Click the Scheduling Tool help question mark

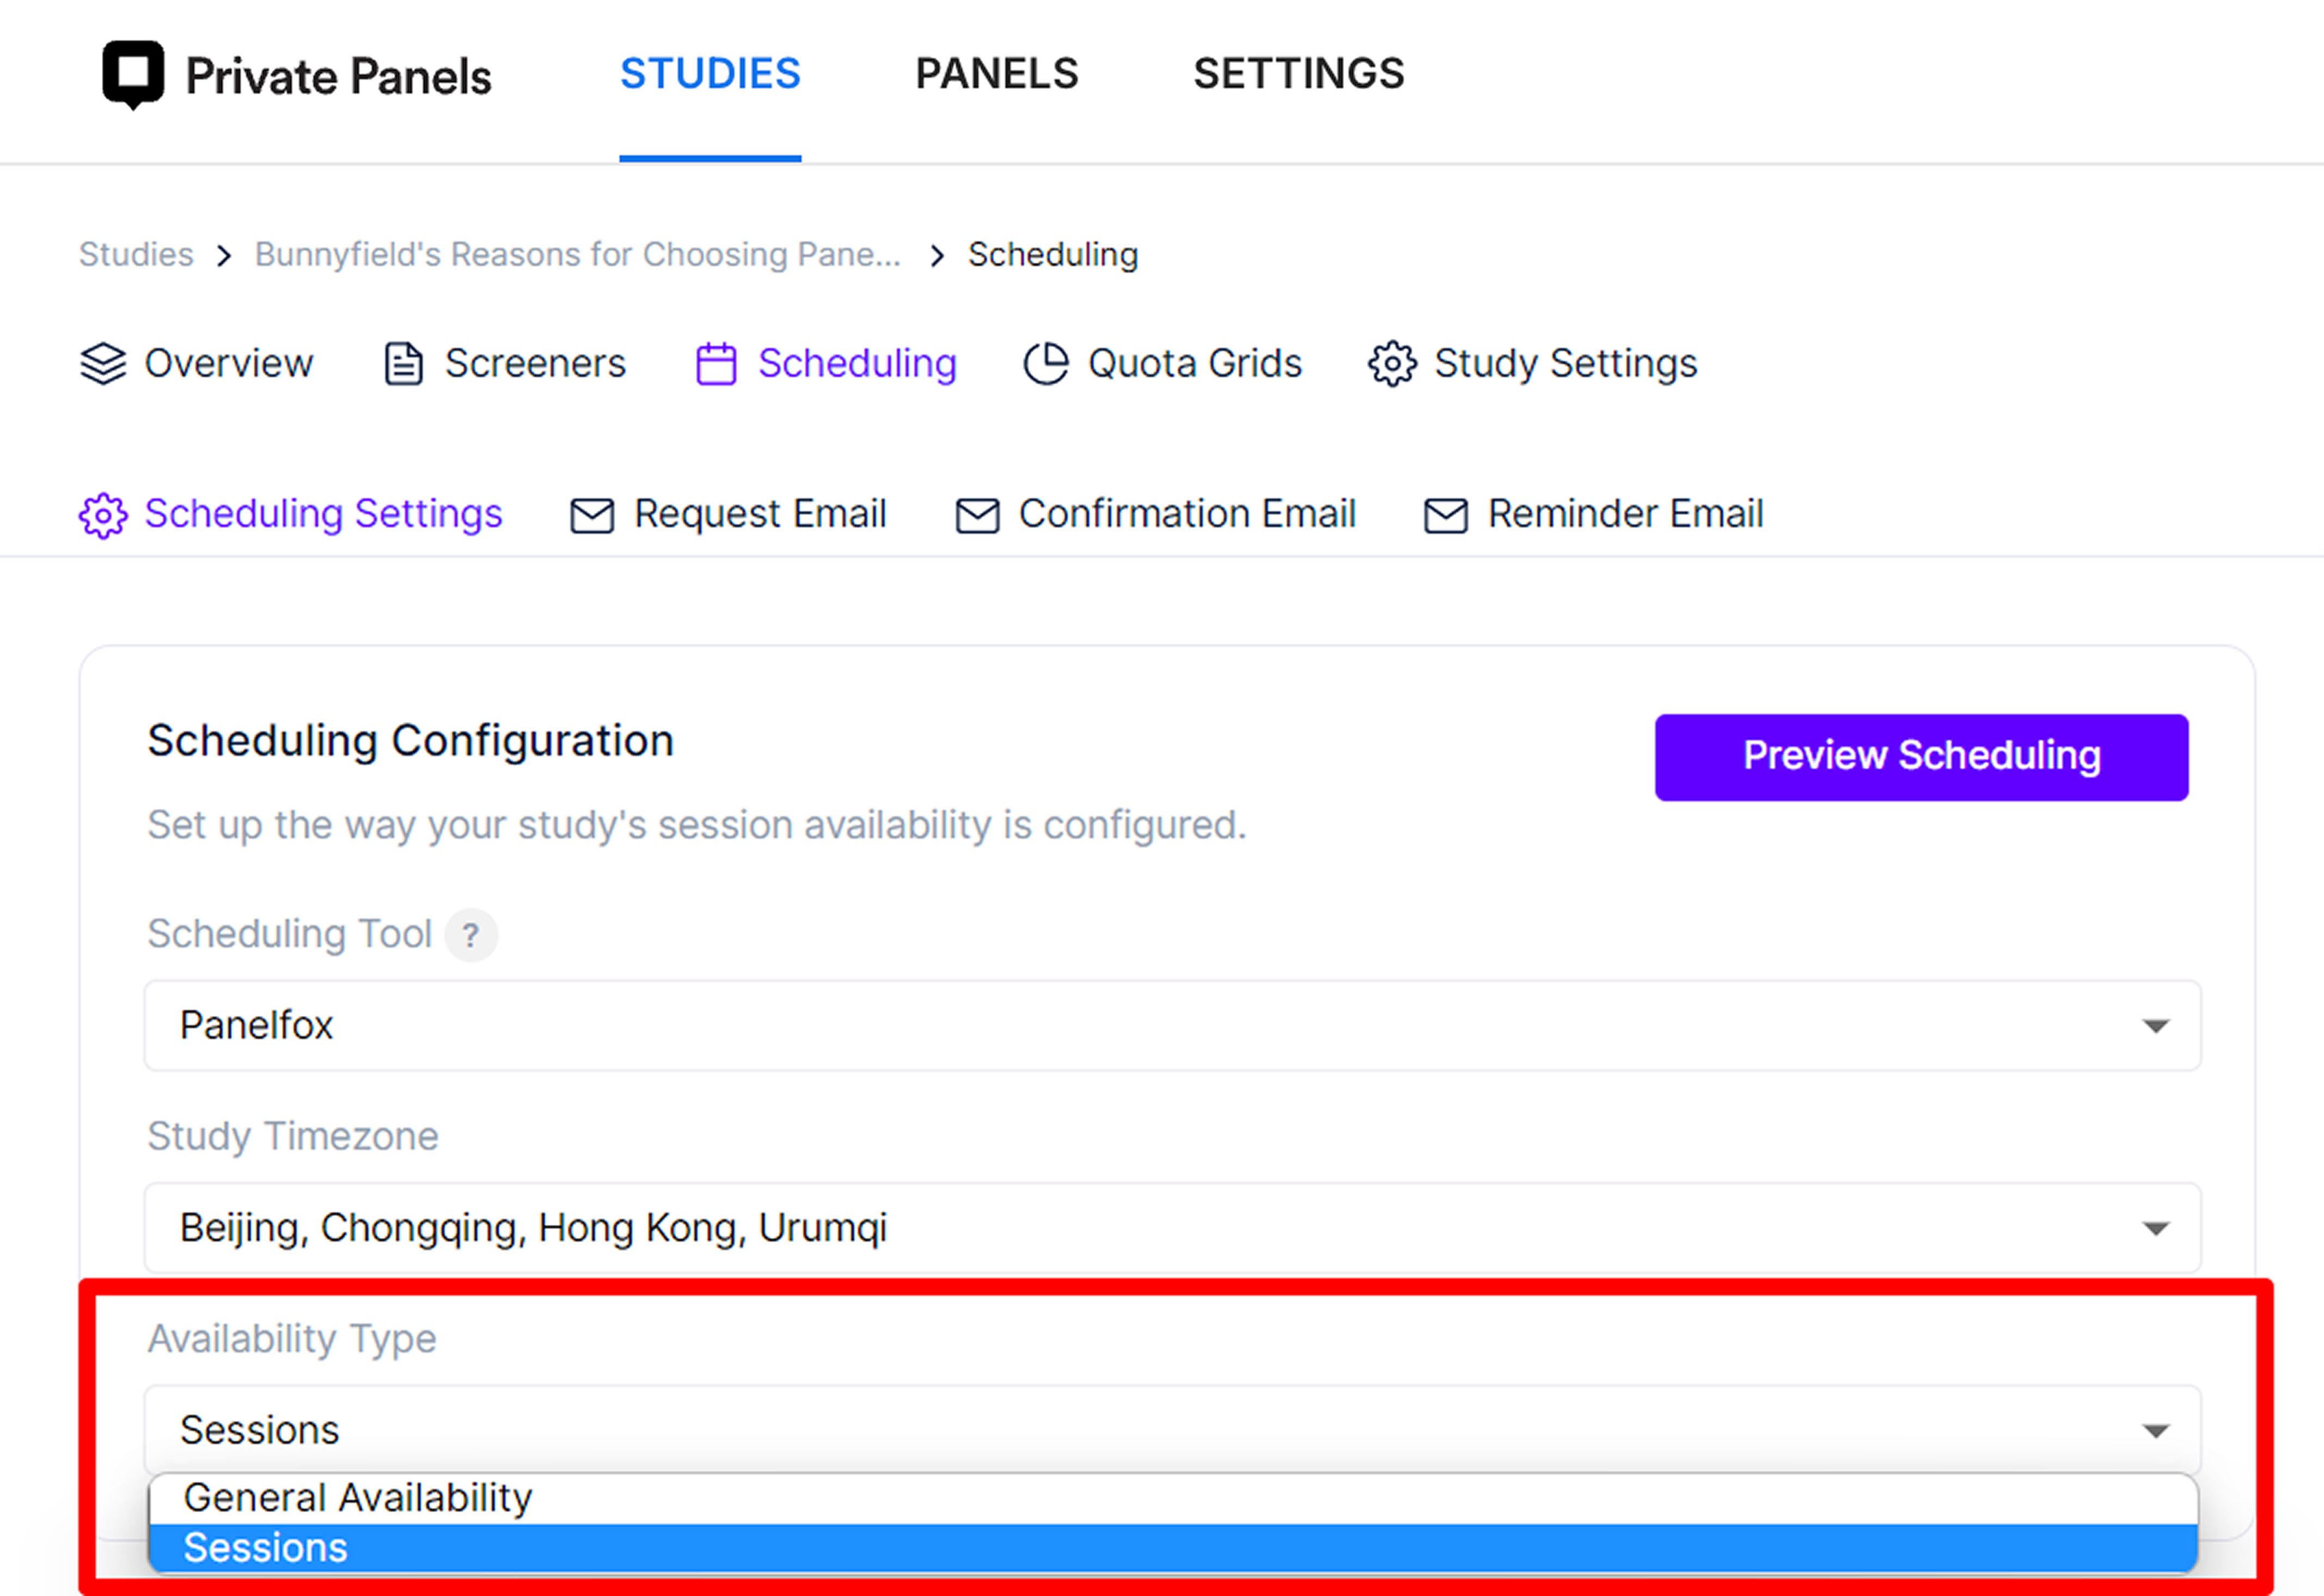[x=471, y=935]
